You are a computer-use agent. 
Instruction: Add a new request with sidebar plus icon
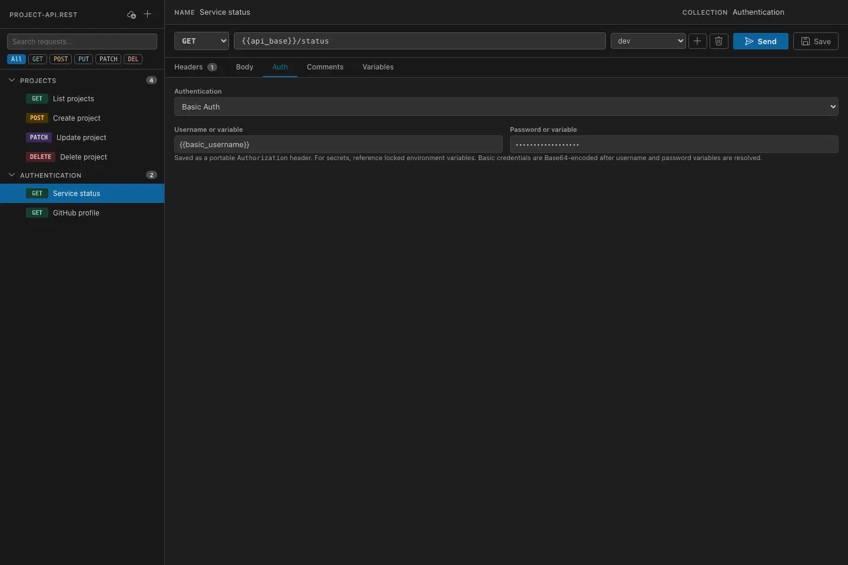[148, 14]
